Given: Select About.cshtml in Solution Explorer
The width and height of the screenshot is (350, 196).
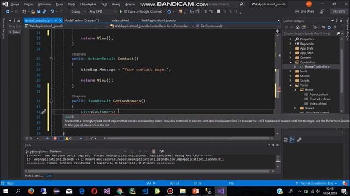Looking at the screenshot, I should pyautogui.click(x=318, y=94).
